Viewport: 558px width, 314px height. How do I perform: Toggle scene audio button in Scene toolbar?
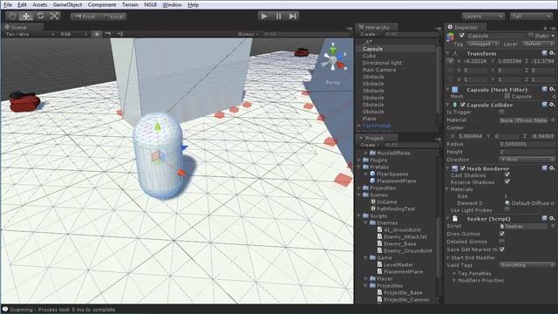(120, 34)
